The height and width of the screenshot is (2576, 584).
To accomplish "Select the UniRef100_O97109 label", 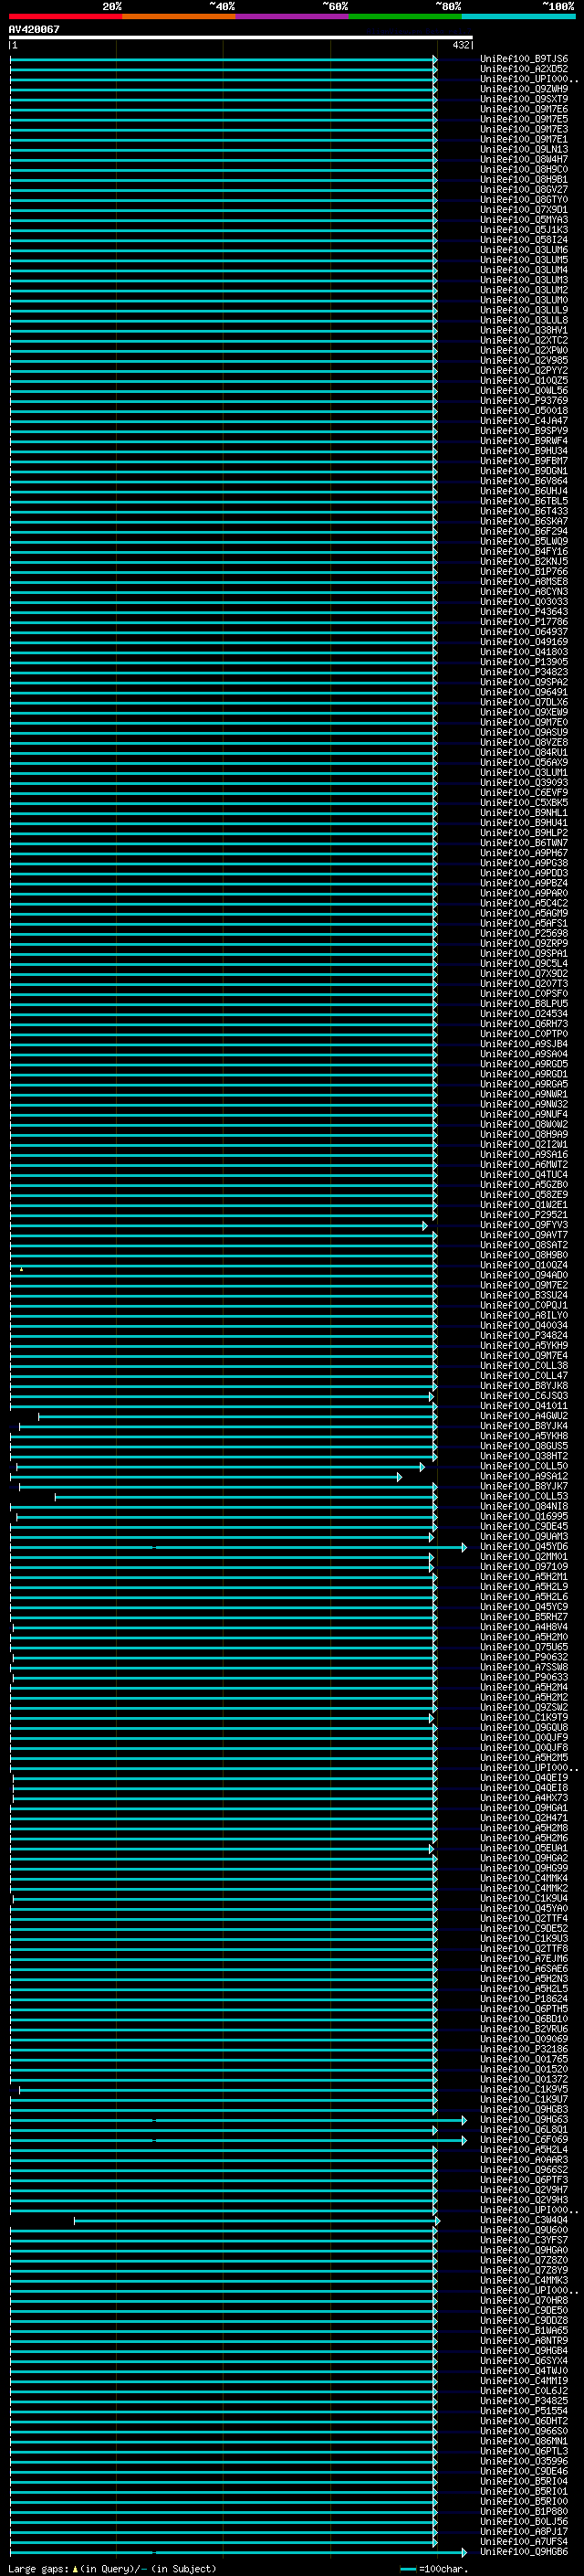I will [524, 1567].
